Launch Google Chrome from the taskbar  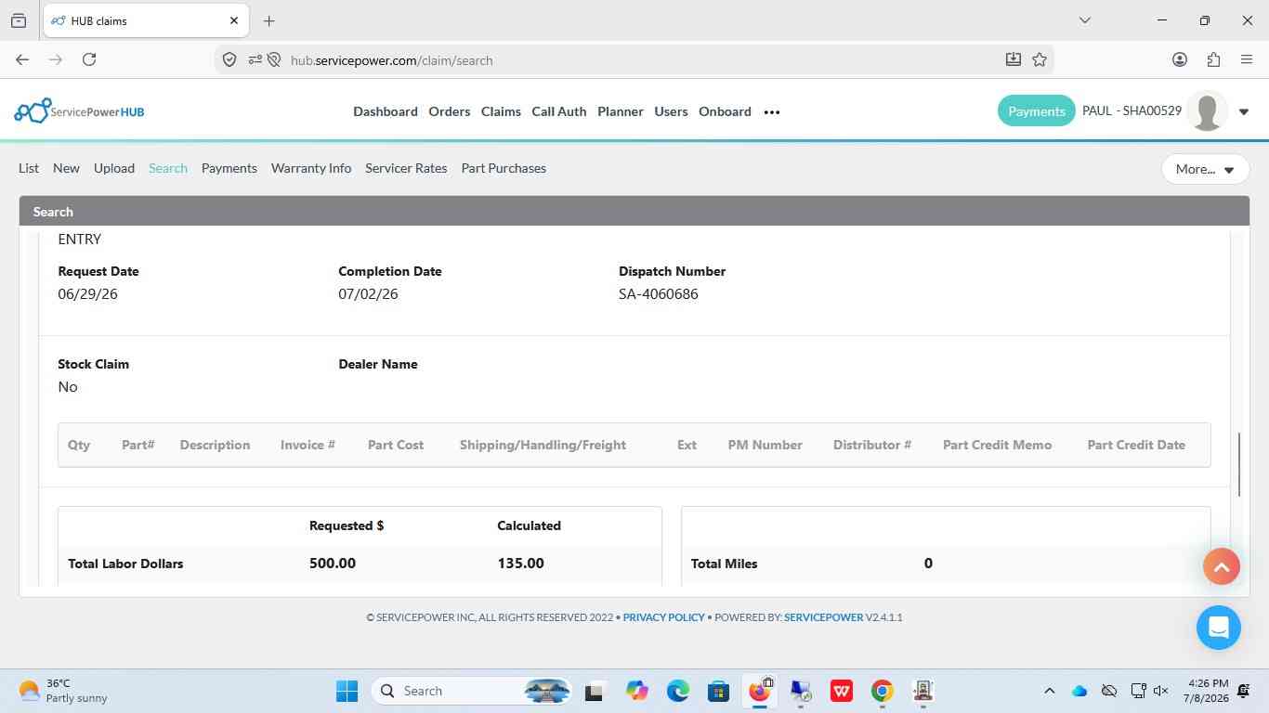point(883,691)
